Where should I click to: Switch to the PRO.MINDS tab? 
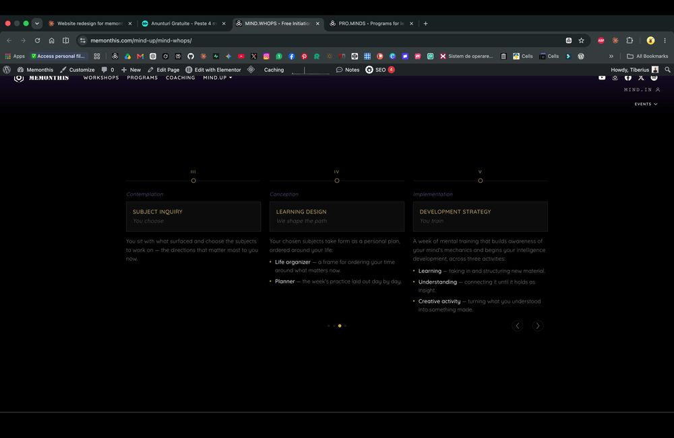[371, 24]
